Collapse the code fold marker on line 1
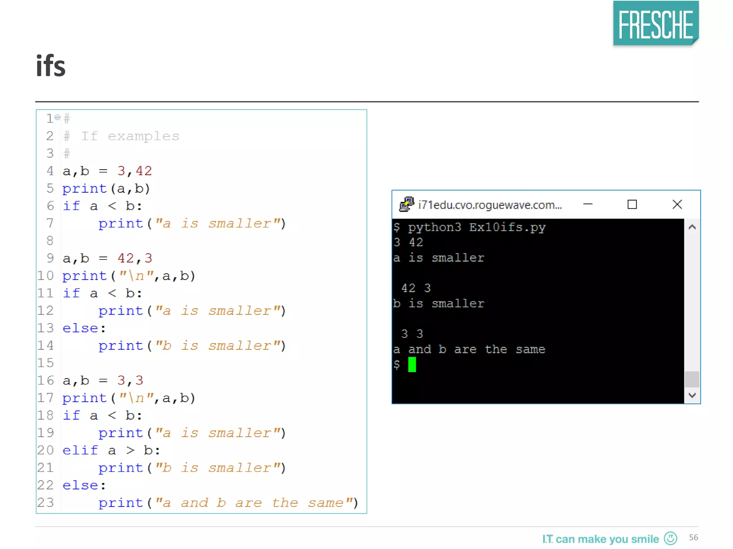The height and width of the screenshot is (549, 733). (57, 117)
